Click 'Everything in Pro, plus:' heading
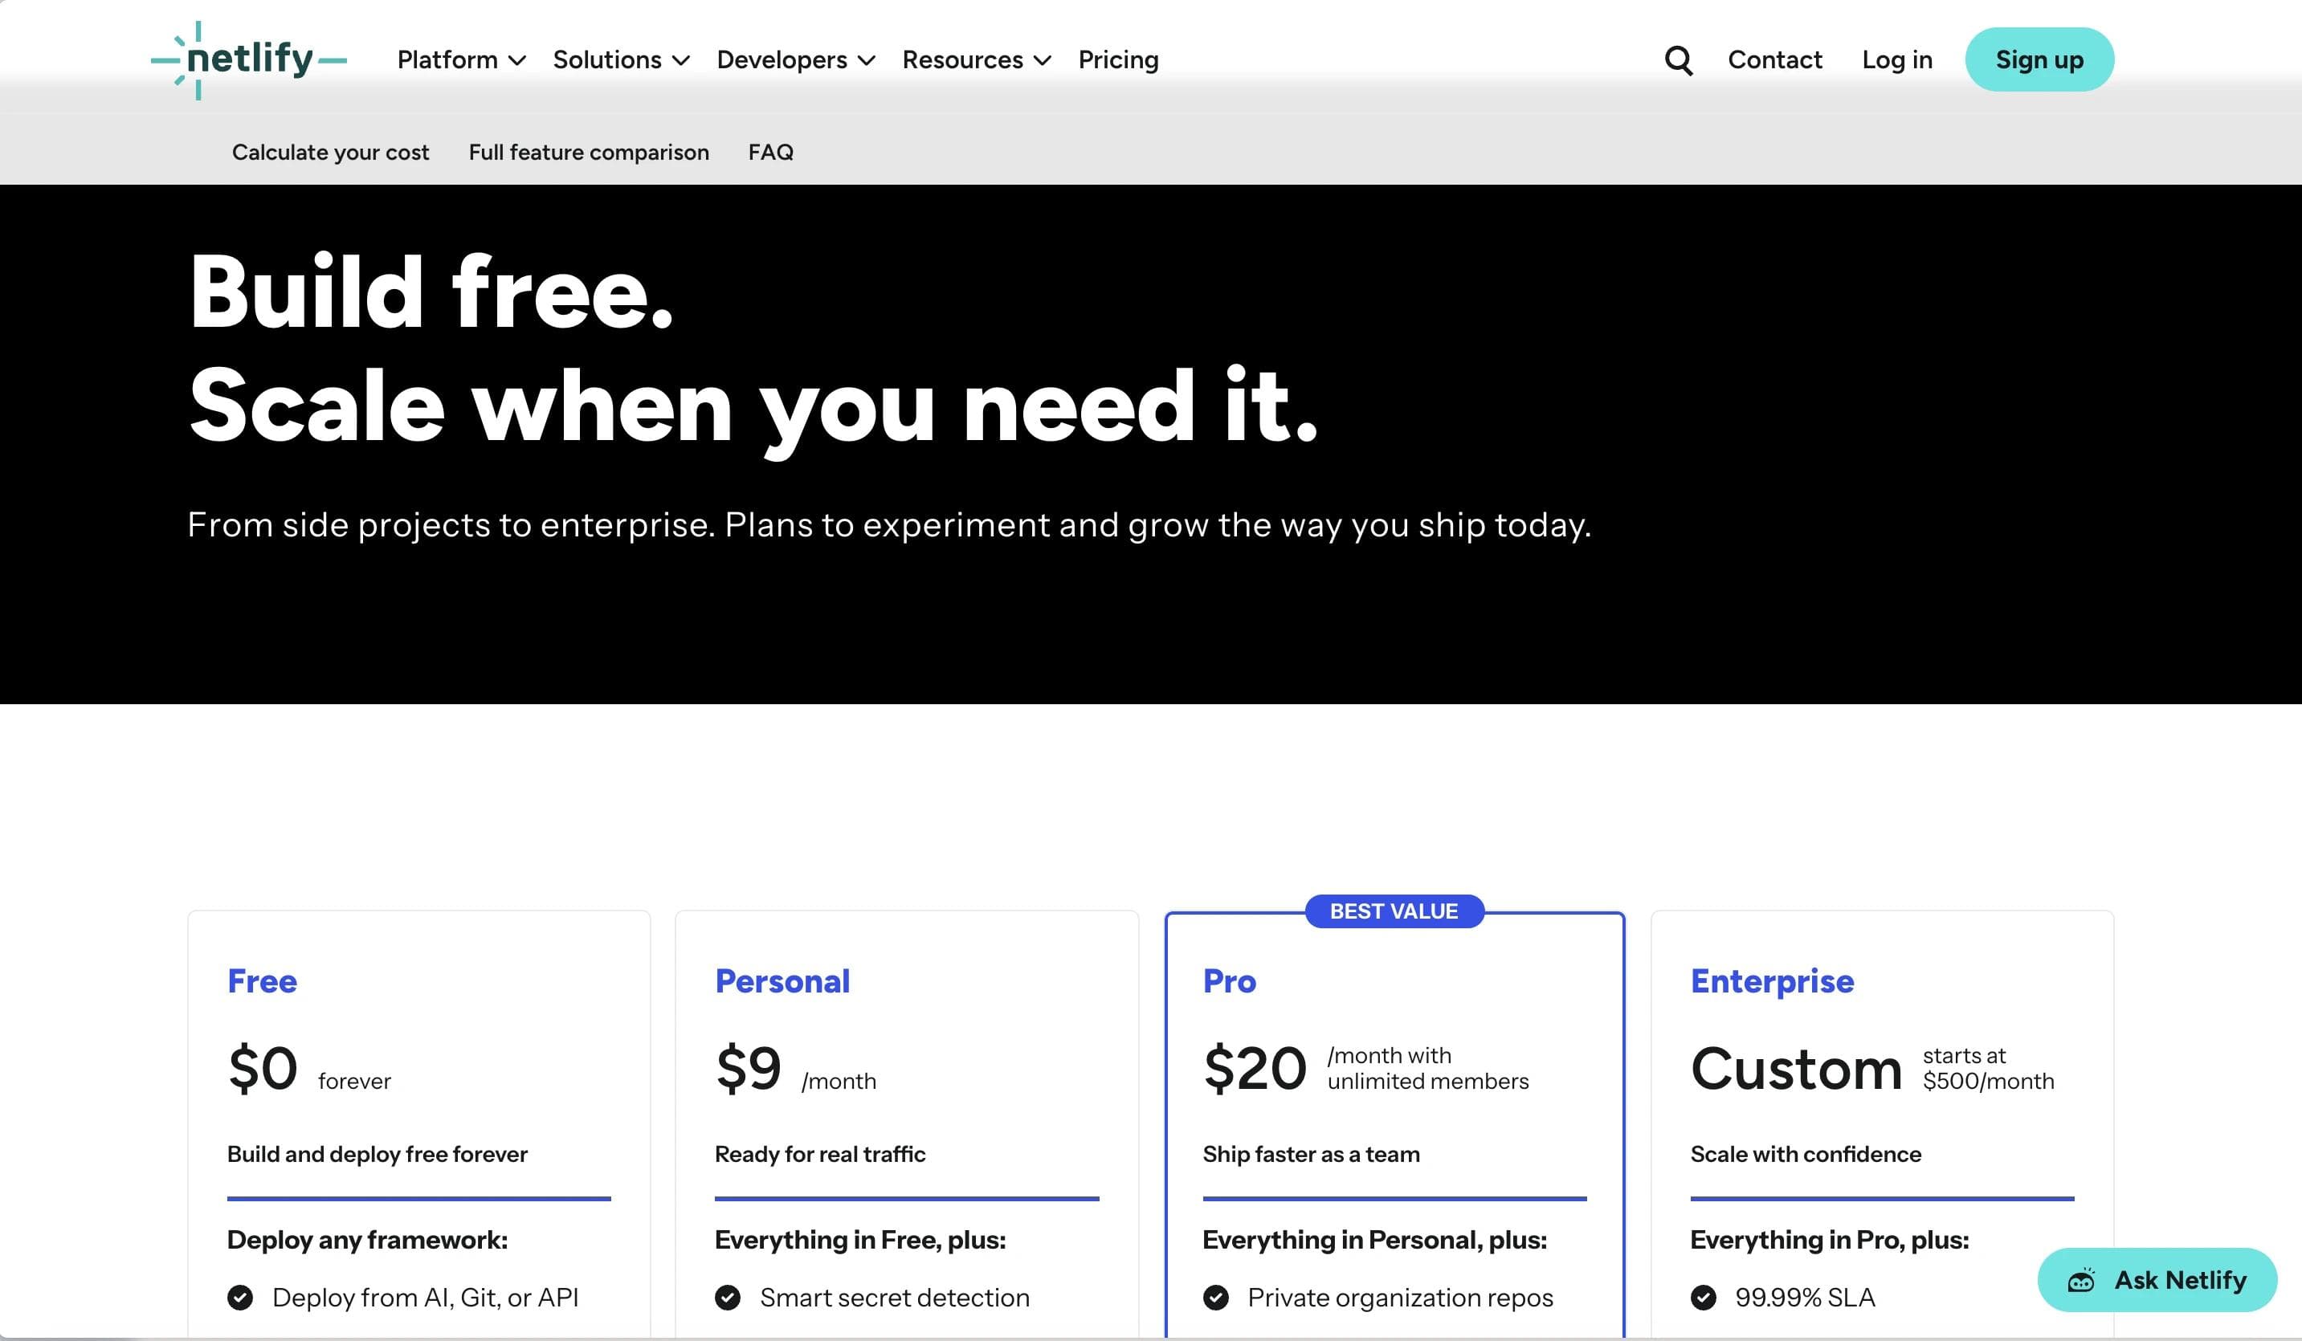The width and height of the screenshot is (2302, 1341). point(1830,1240)
